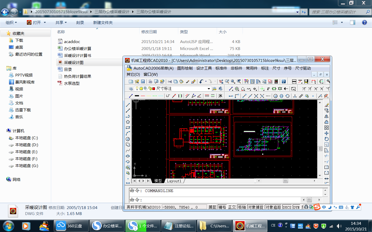Click the 新建文件夹 button
Viewport: 372px width, 232px height.
pos(103,23)
